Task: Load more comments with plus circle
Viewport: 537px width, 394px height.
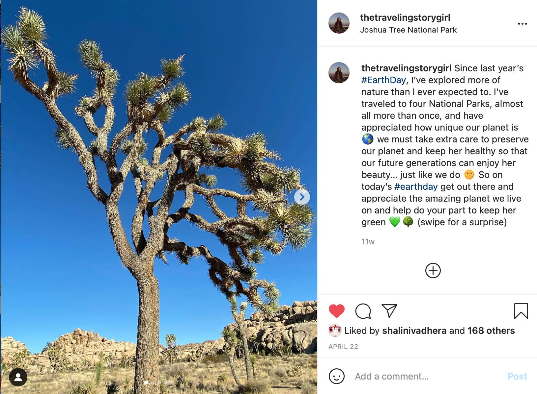Action: tap(433, 271)
